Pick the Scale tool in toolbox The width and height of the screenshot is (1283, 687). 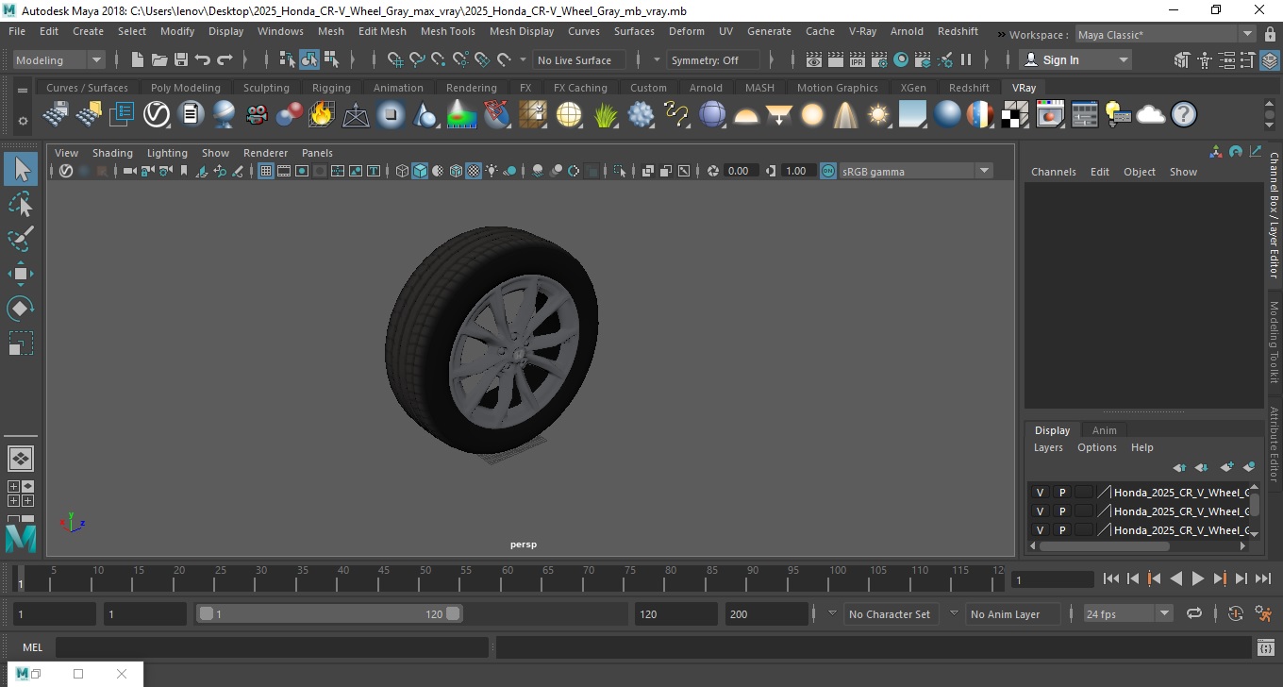(x=21, y=343)
